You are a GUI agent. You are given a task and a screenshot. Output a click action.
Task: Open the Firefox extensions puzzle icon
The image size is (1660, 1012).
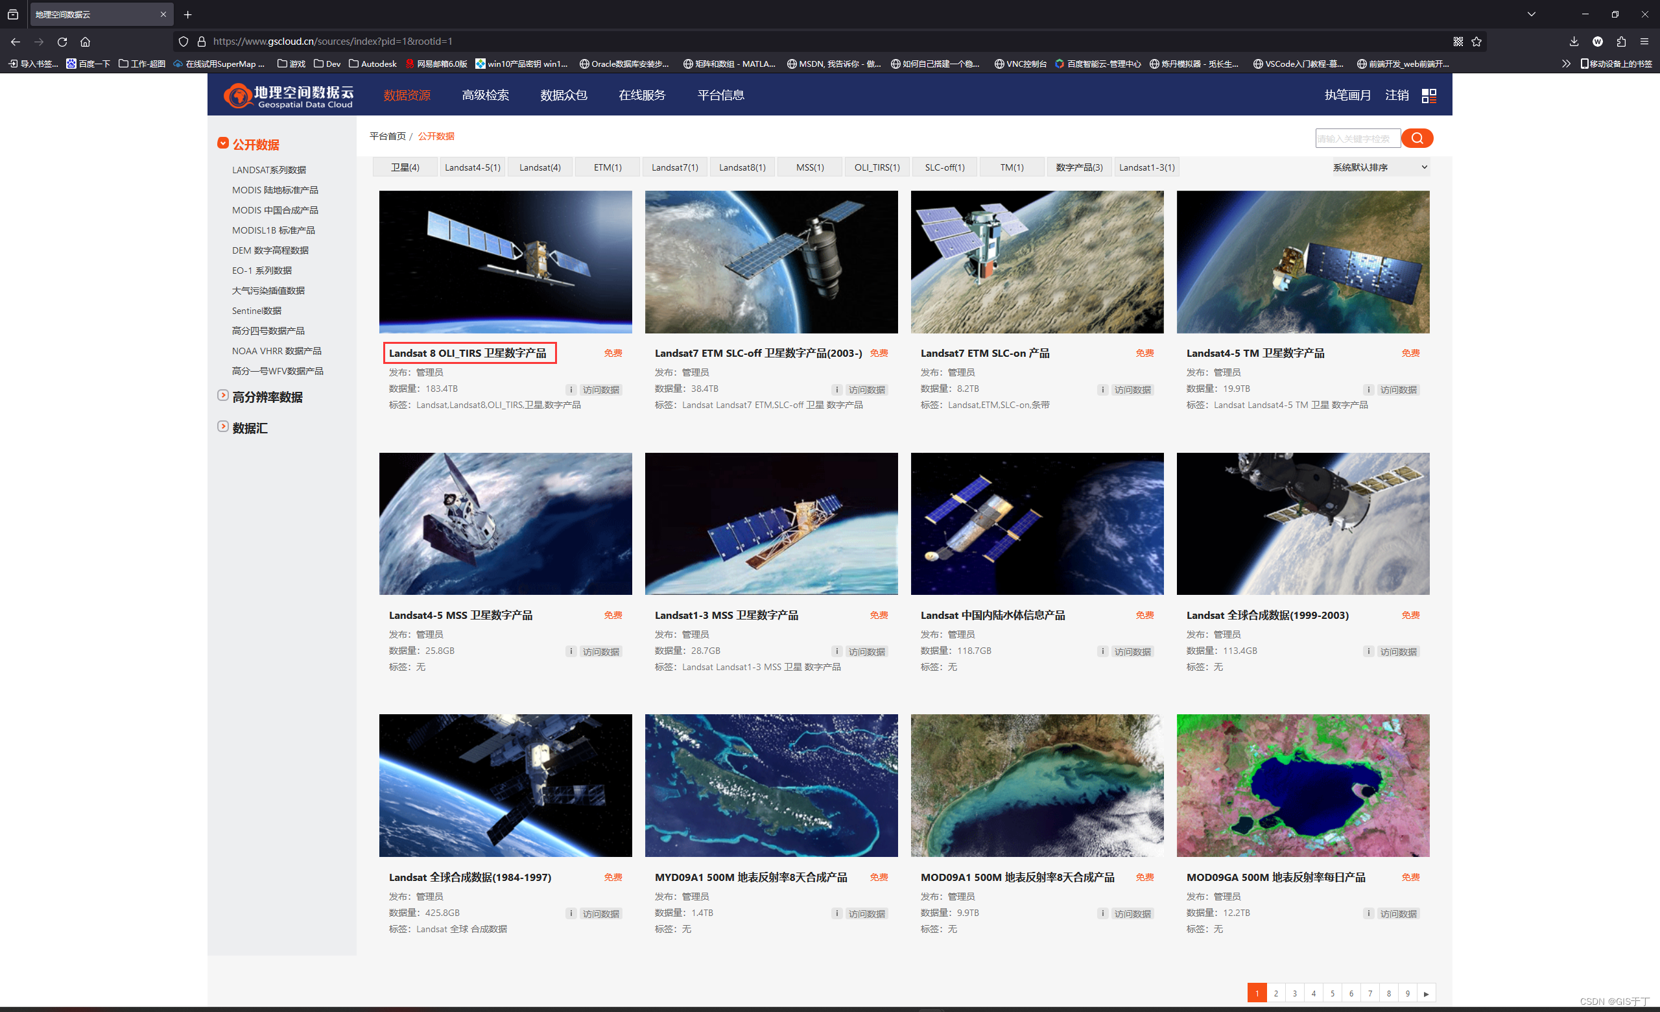click(1621, 42)
